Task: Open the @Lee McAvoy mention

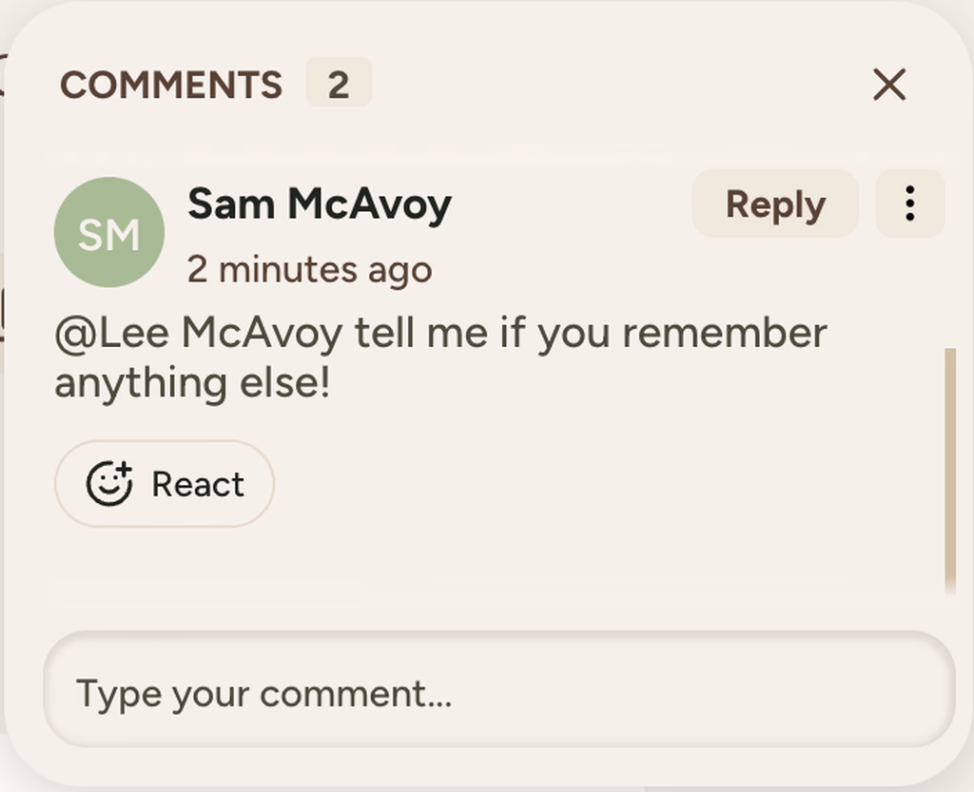Action: [x=198, y=334]
